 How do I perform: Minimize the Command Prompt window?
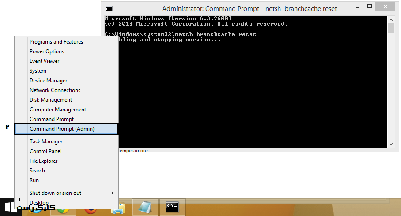coord(358,7)
